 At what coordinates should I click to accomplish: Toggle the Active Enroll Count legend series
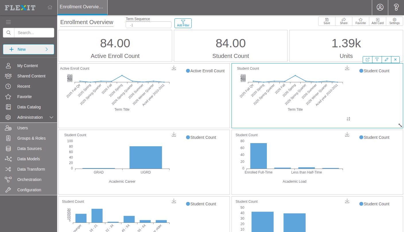tap(205, 71)
